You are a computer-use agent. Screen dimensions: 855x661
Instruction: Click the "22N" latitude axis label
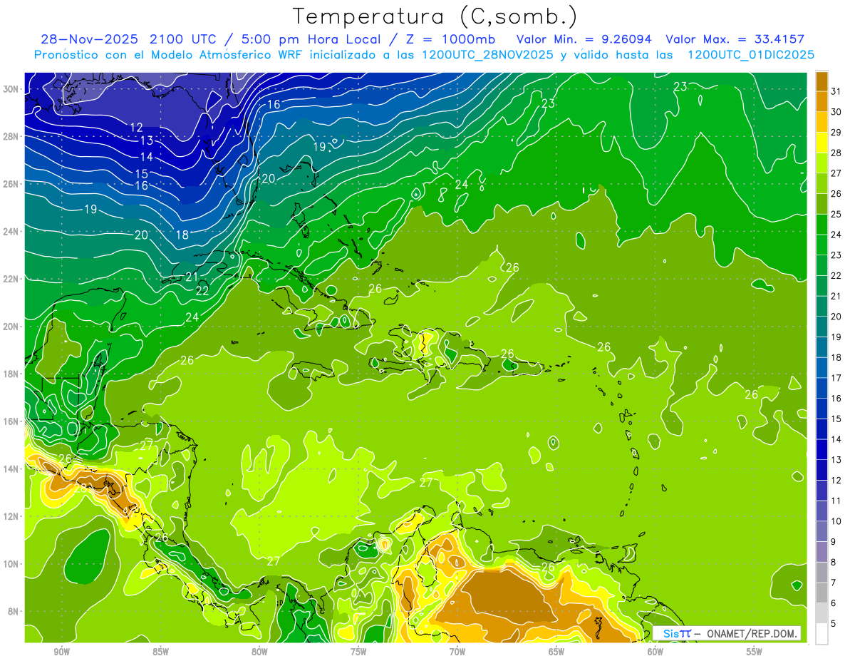tap(11, 279)
